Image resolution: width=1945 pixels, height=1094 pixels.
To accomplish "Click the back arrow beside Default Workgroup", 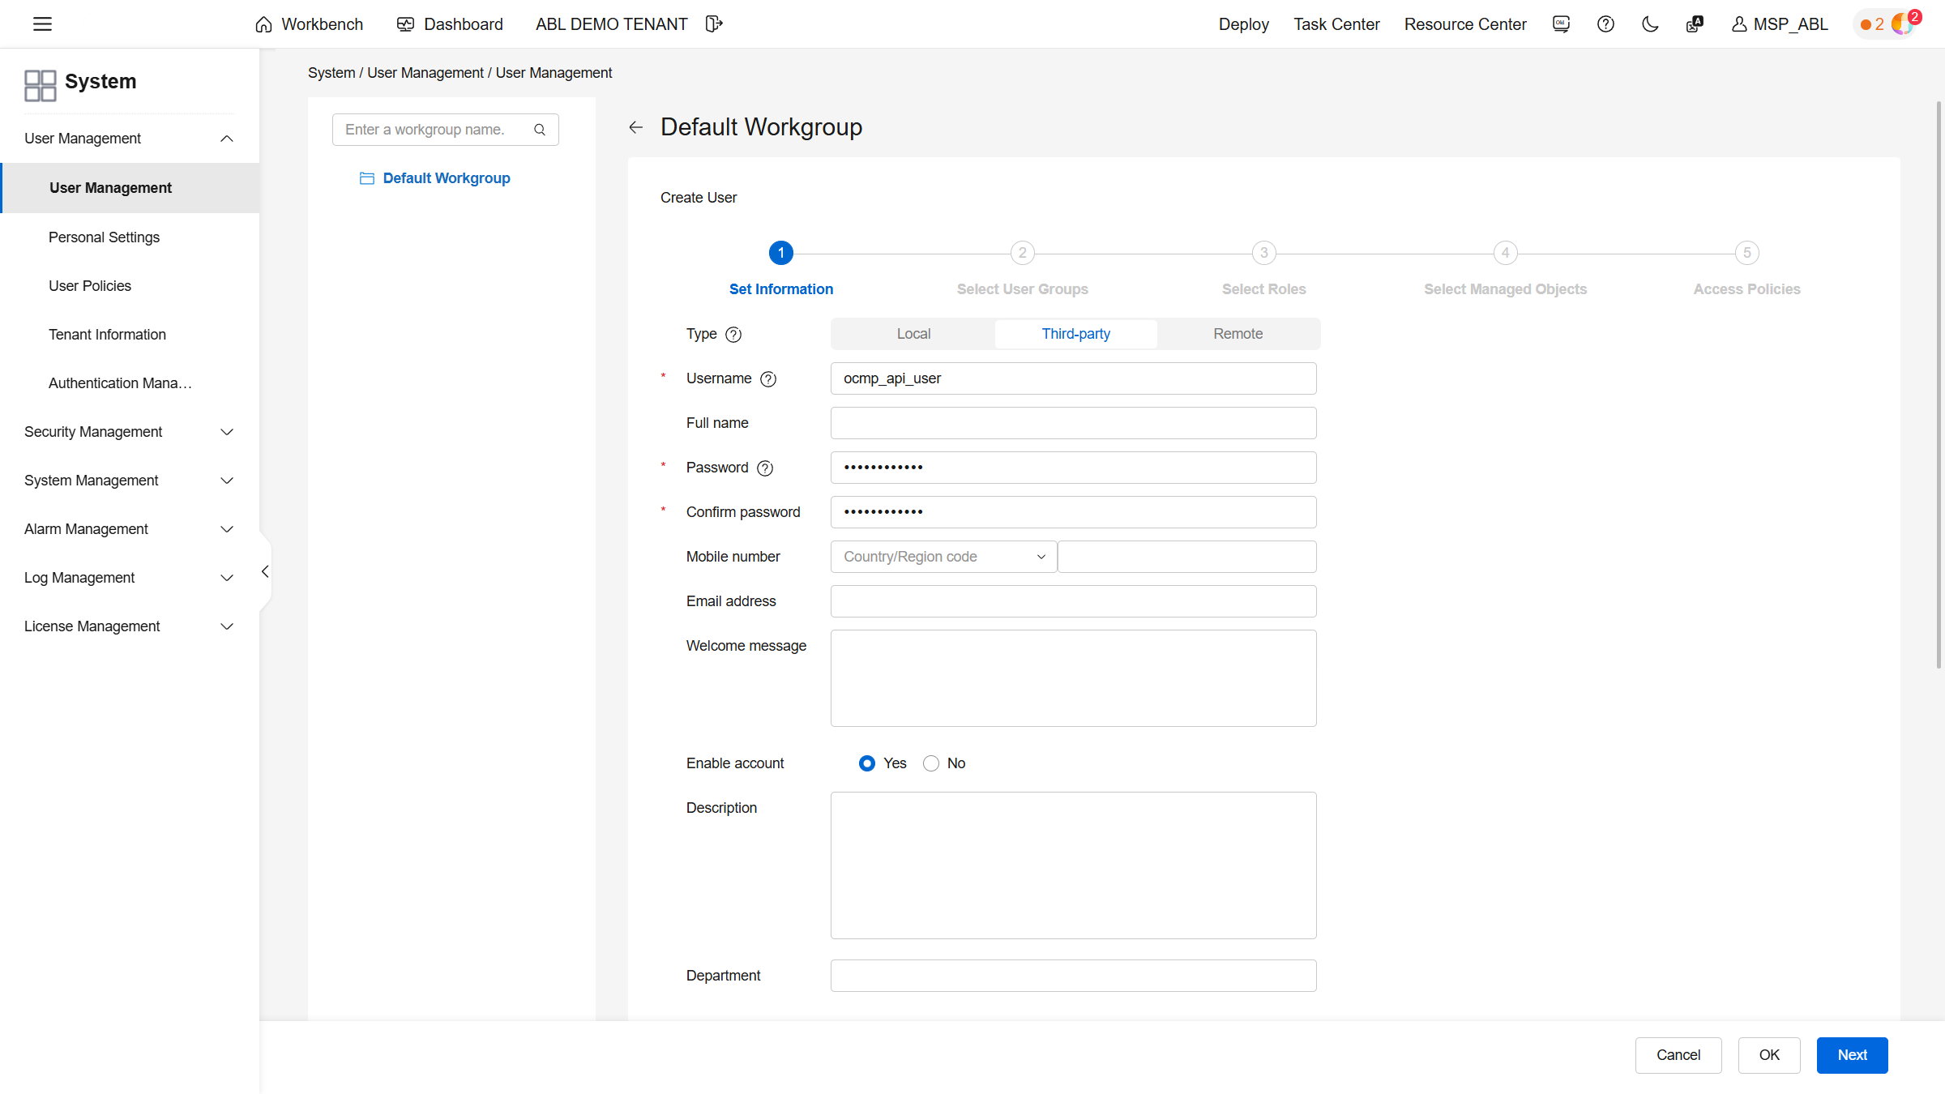I will click(x=636, y=127).
